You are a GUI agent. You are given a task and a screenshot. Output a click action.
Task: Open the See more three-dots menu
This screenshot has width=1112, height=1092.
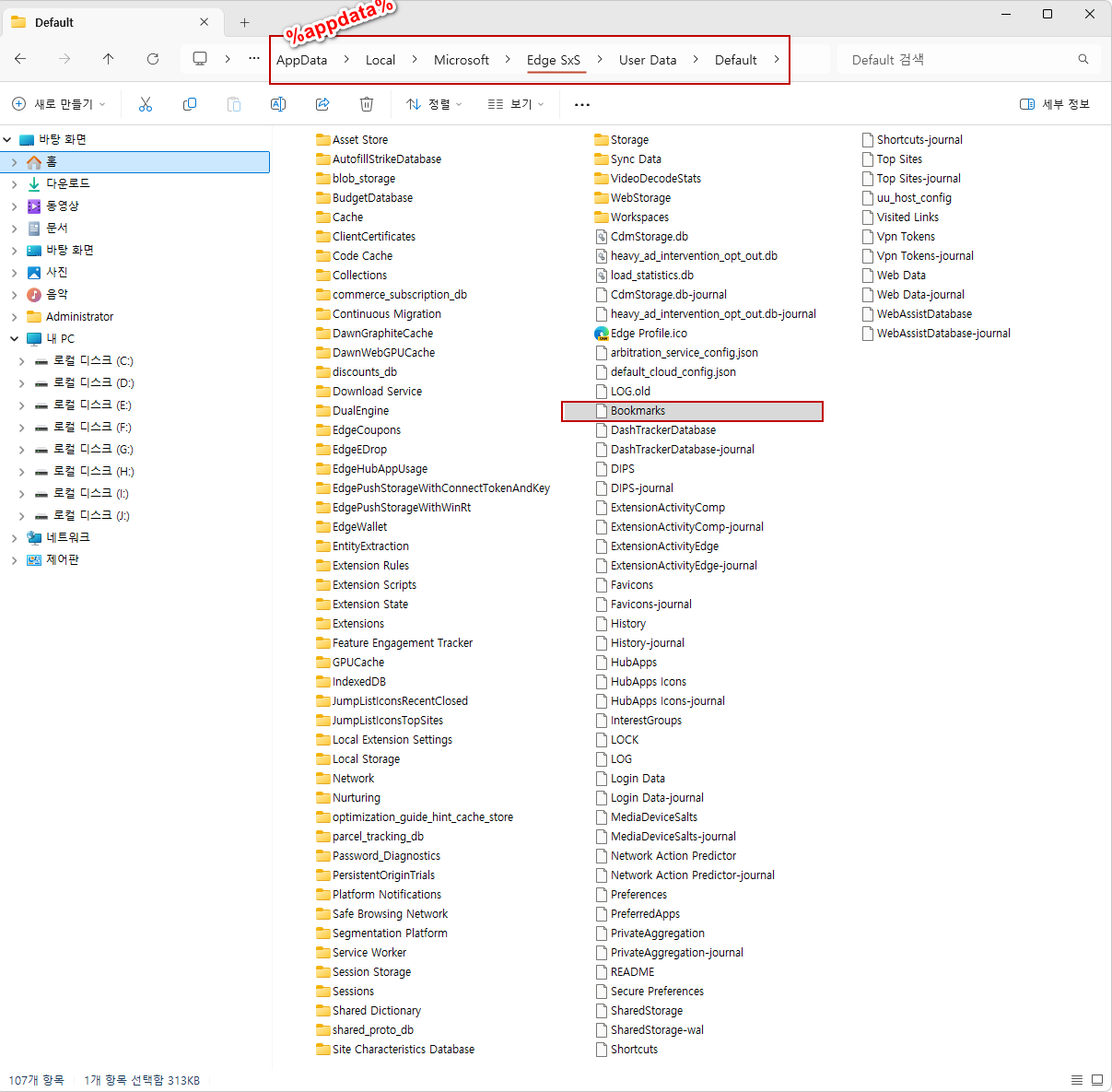point(582,104)
